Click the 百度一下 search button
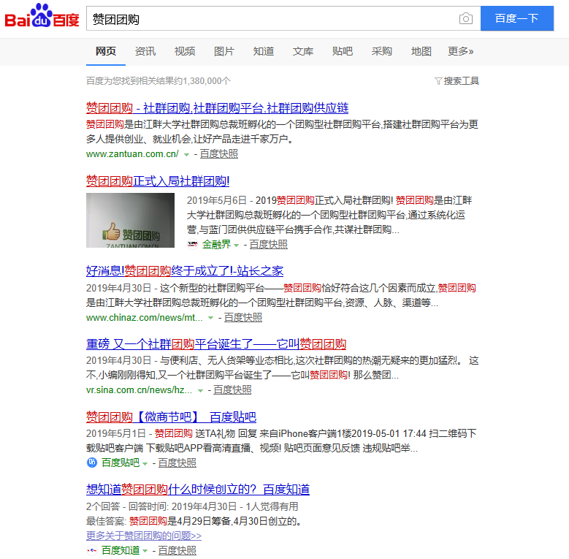The height and width of the screenshot is (559, 569). 517,18
